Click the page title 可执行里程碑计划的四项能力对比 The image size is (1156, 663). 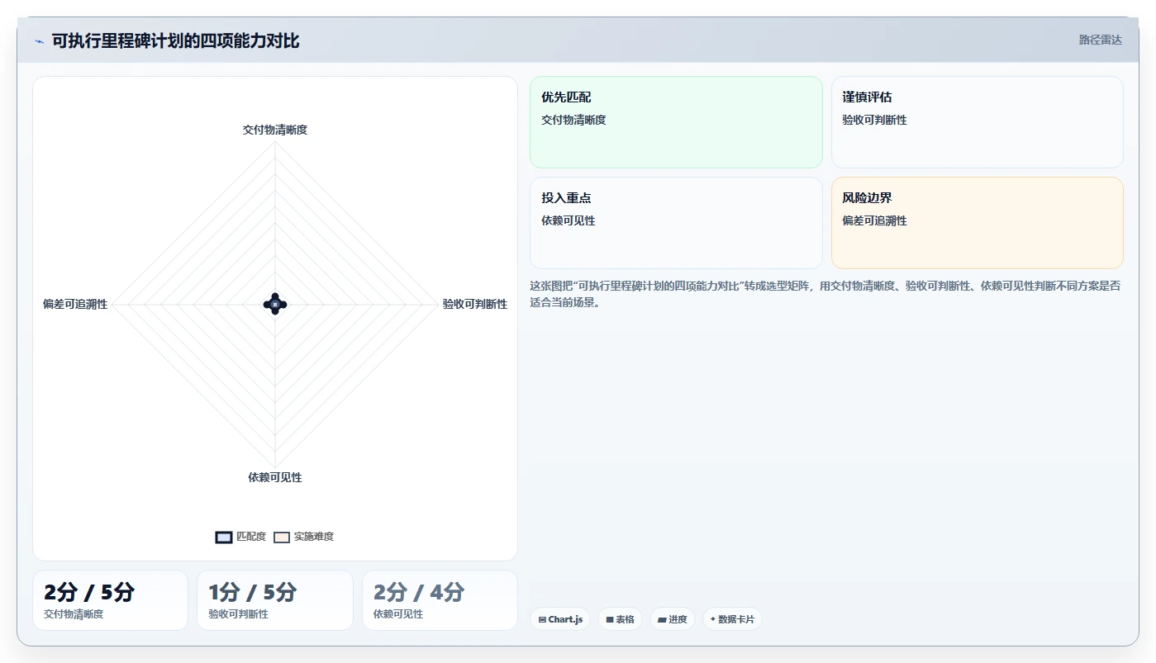coord(175,40)
